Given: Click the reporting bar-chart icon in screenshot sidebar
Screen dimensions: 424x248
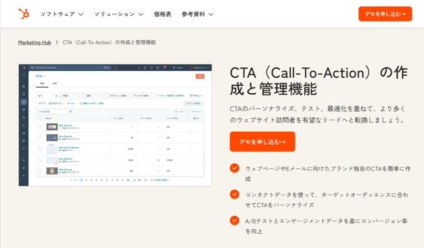Looking at the screenshot, I should (x=24, y=133).
